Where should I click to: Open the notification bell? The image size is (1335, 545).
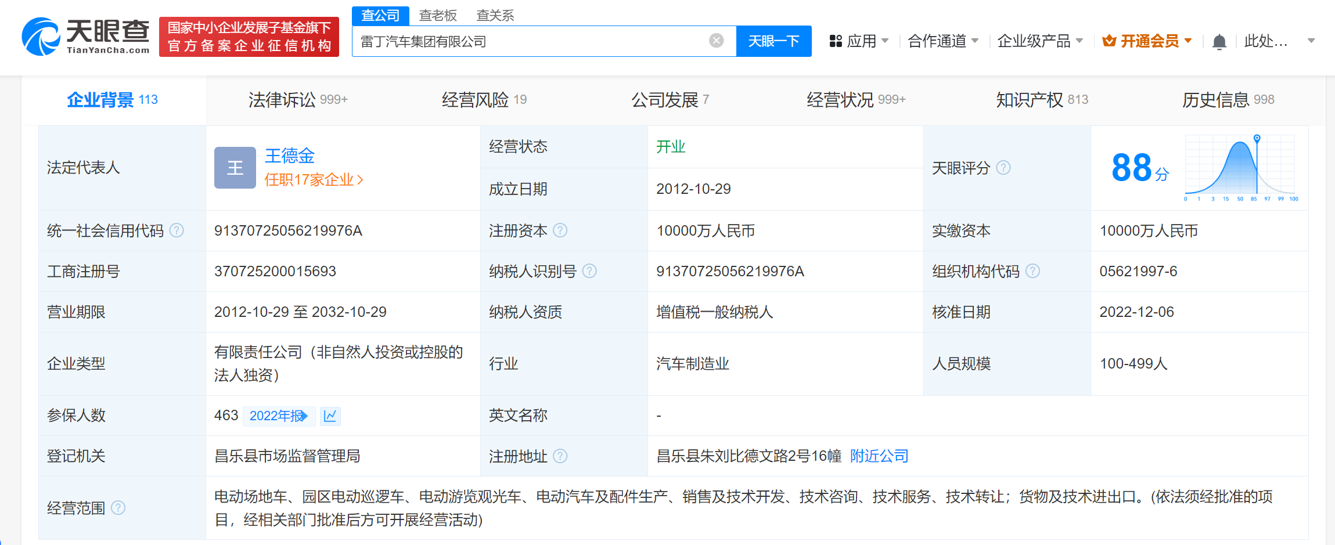(1219, 42)
